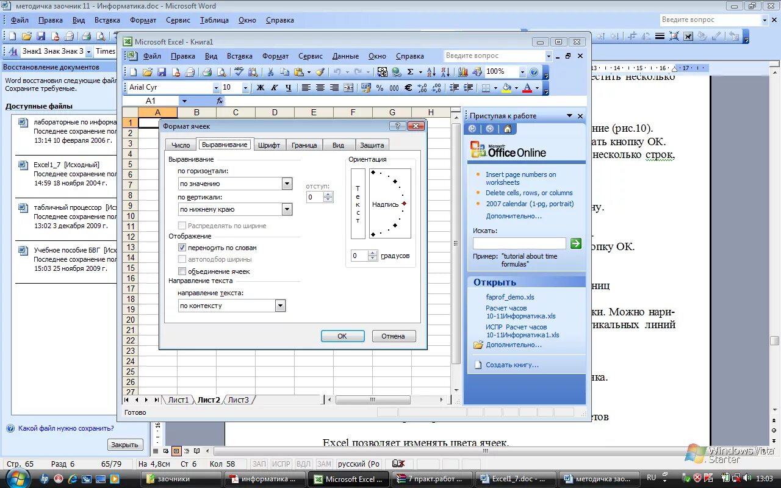Screen dimensions: 781x488
Task: Toggle ЗАМ indicator in Word status bar
Action: click(324, 464)
